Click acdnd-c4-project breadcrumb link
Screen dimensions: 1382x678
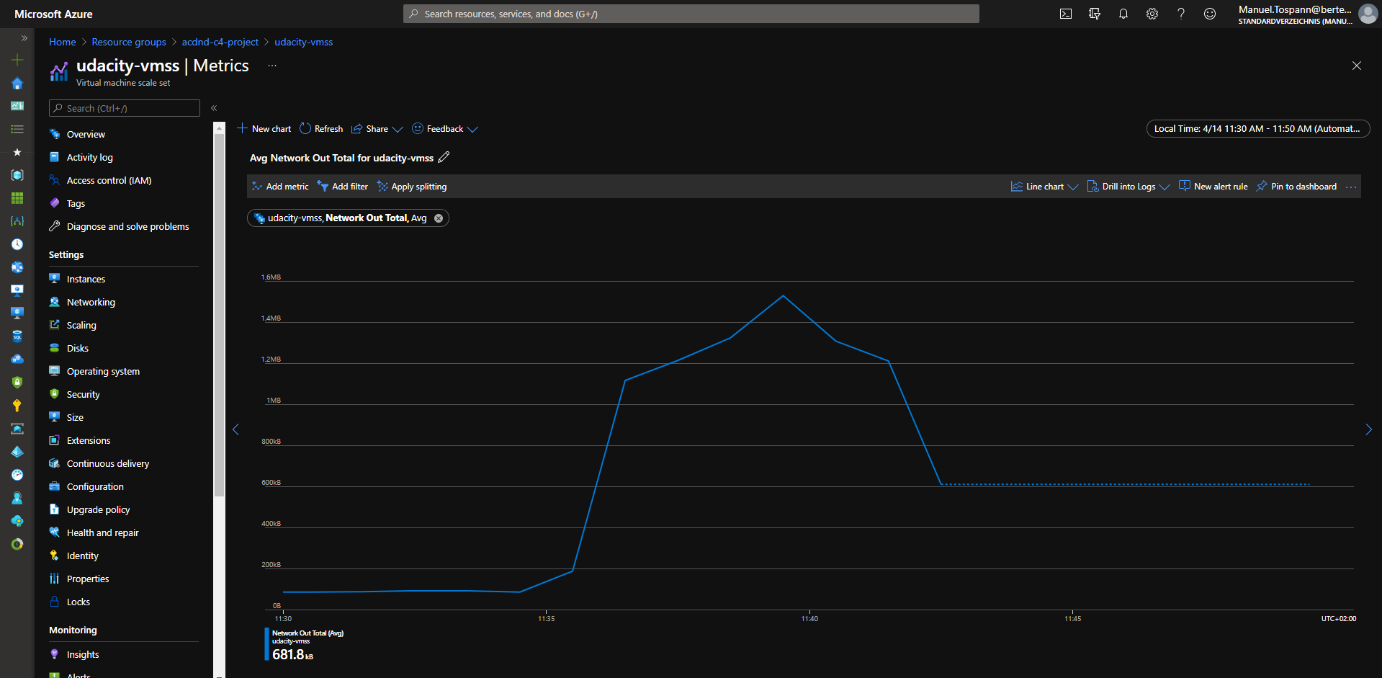pos(220,42)
